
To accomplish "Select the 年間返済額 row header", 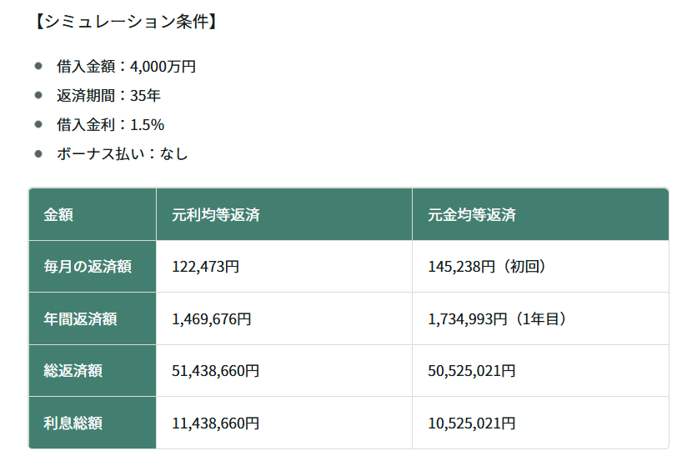I will click(80, 319).
